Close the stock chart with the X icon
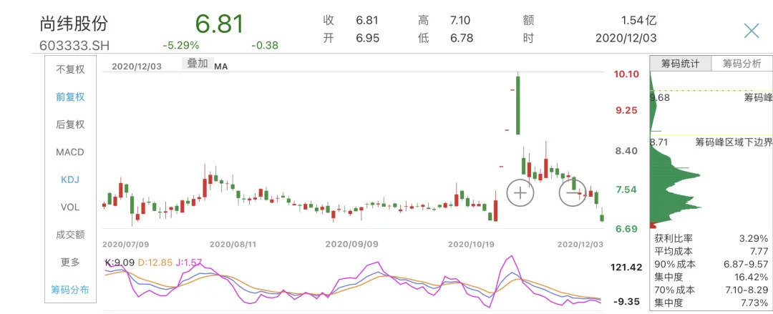Viewport: 773px width, 314px height. tap(752, 31)
